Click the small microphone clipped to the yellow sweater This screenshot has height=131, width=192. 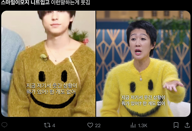(141, 78)
